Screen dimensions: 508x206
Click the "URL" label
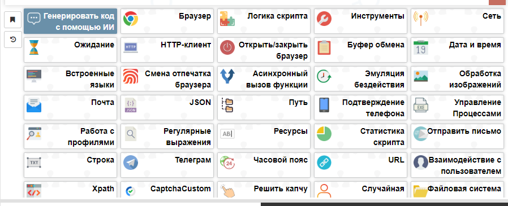[396, 160]
